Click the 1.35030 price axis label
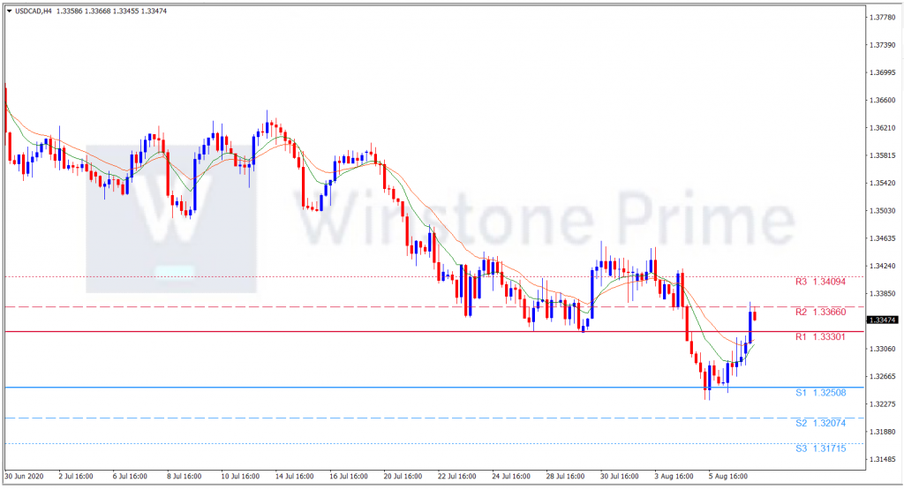This screenshot has width=904, height=490. pos(884,211)
